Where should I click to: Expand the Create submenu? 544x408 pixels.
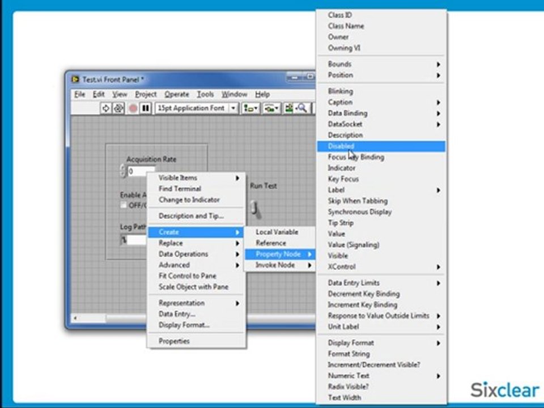click(x=197, y=232)
